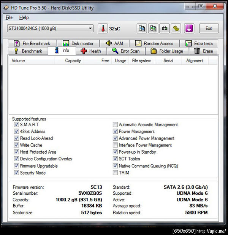The height and width of the screenshot is (235, 228).
Task: Minimize the HD Tune Pro window
Action: point(190,6)
